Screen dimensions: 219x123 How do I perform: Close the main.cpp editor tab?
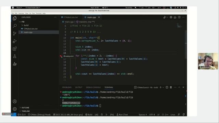point(99,17)
